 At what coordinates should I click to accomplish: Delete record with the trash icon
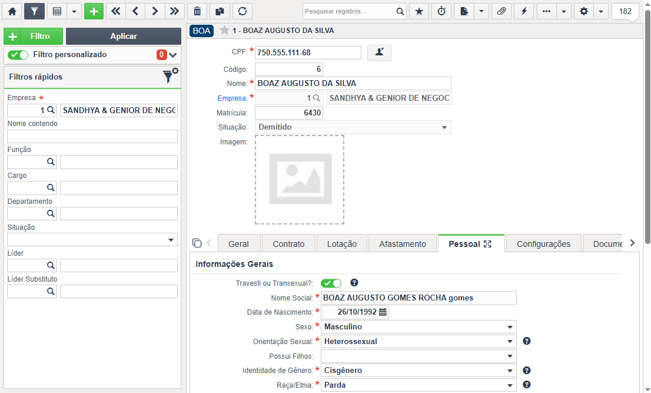(x=197, y=11)
